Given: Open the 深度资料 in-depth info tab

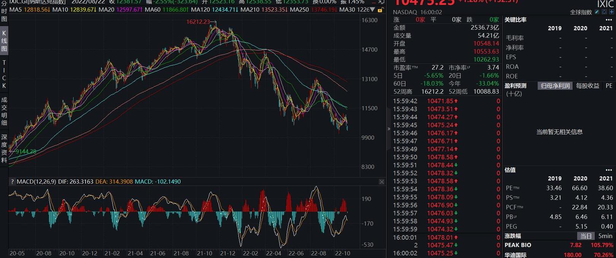Looking at the screenshot, I should coord(4,148).
